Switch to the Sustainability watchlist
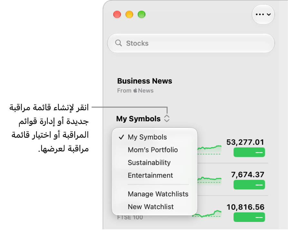The image size is (288, 230). (x=149, y=163)
